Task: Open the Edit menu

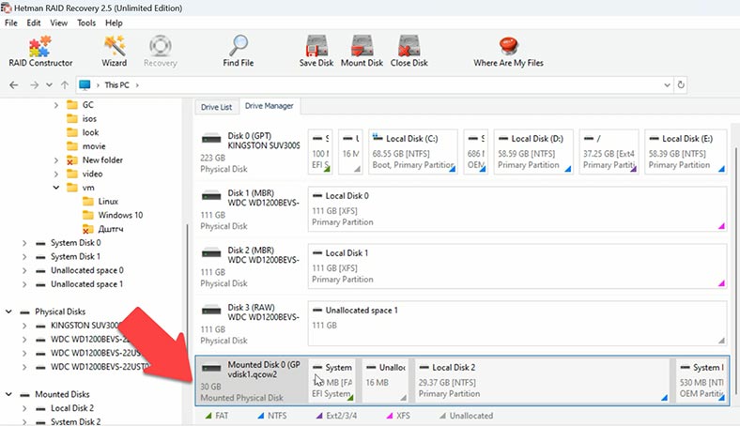Action: 34,23
